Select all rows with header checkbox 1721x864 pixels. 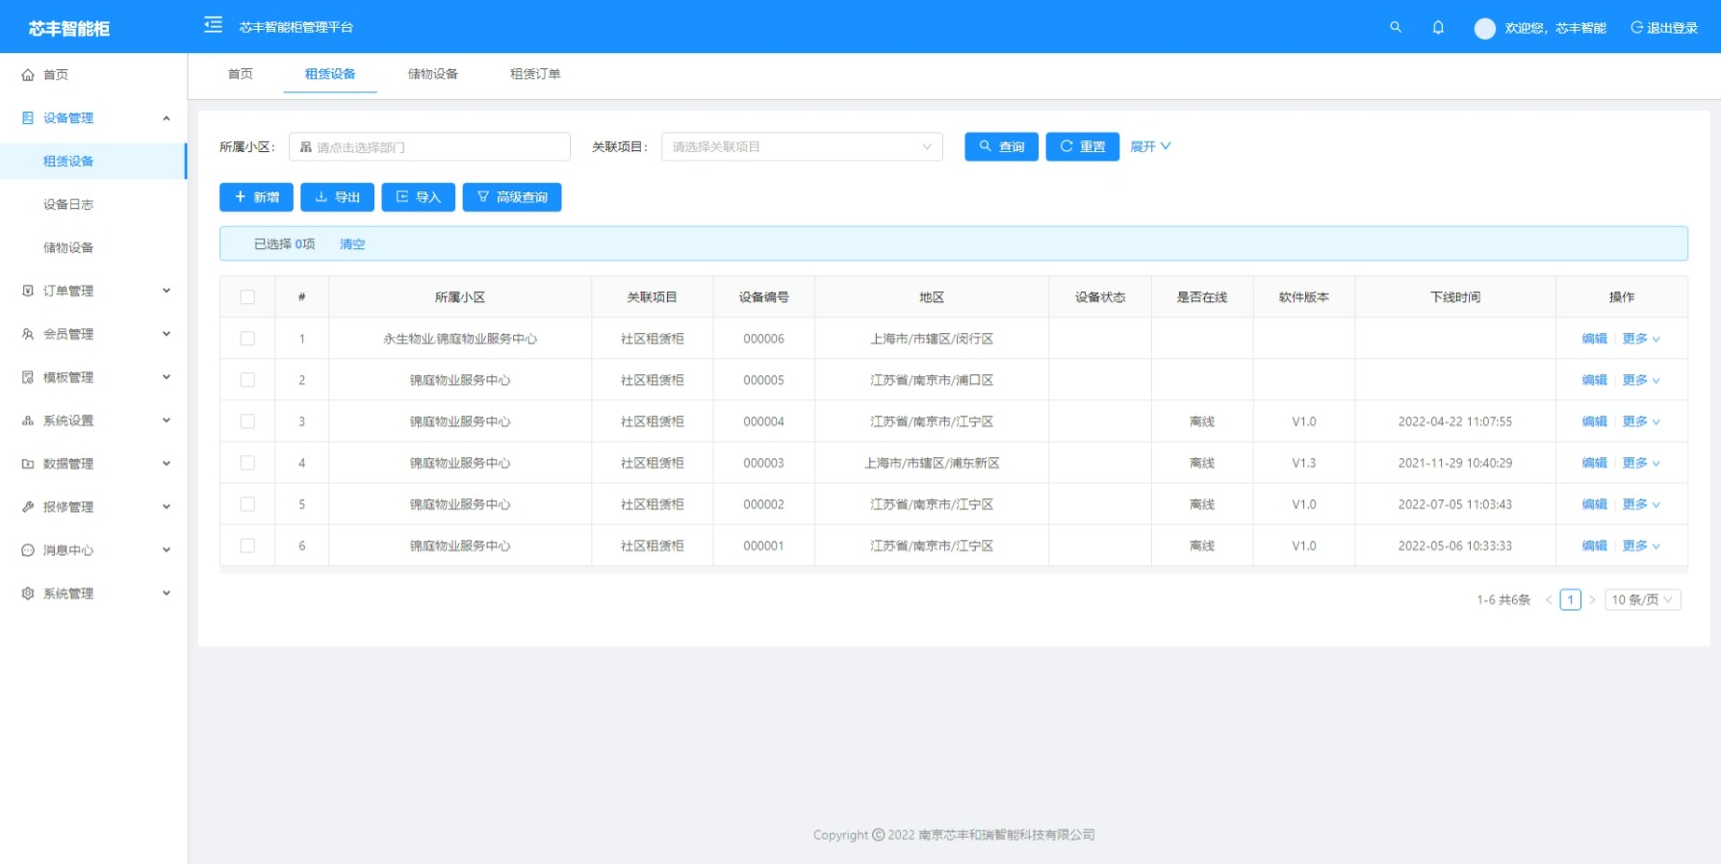(x=247, y=297)
